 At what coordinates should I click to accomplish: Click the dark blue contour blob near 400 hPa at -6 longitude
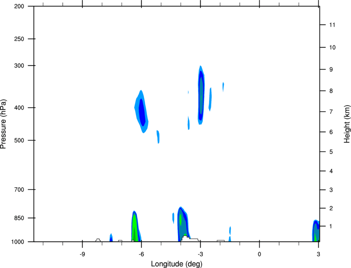(x=142, y=113)
